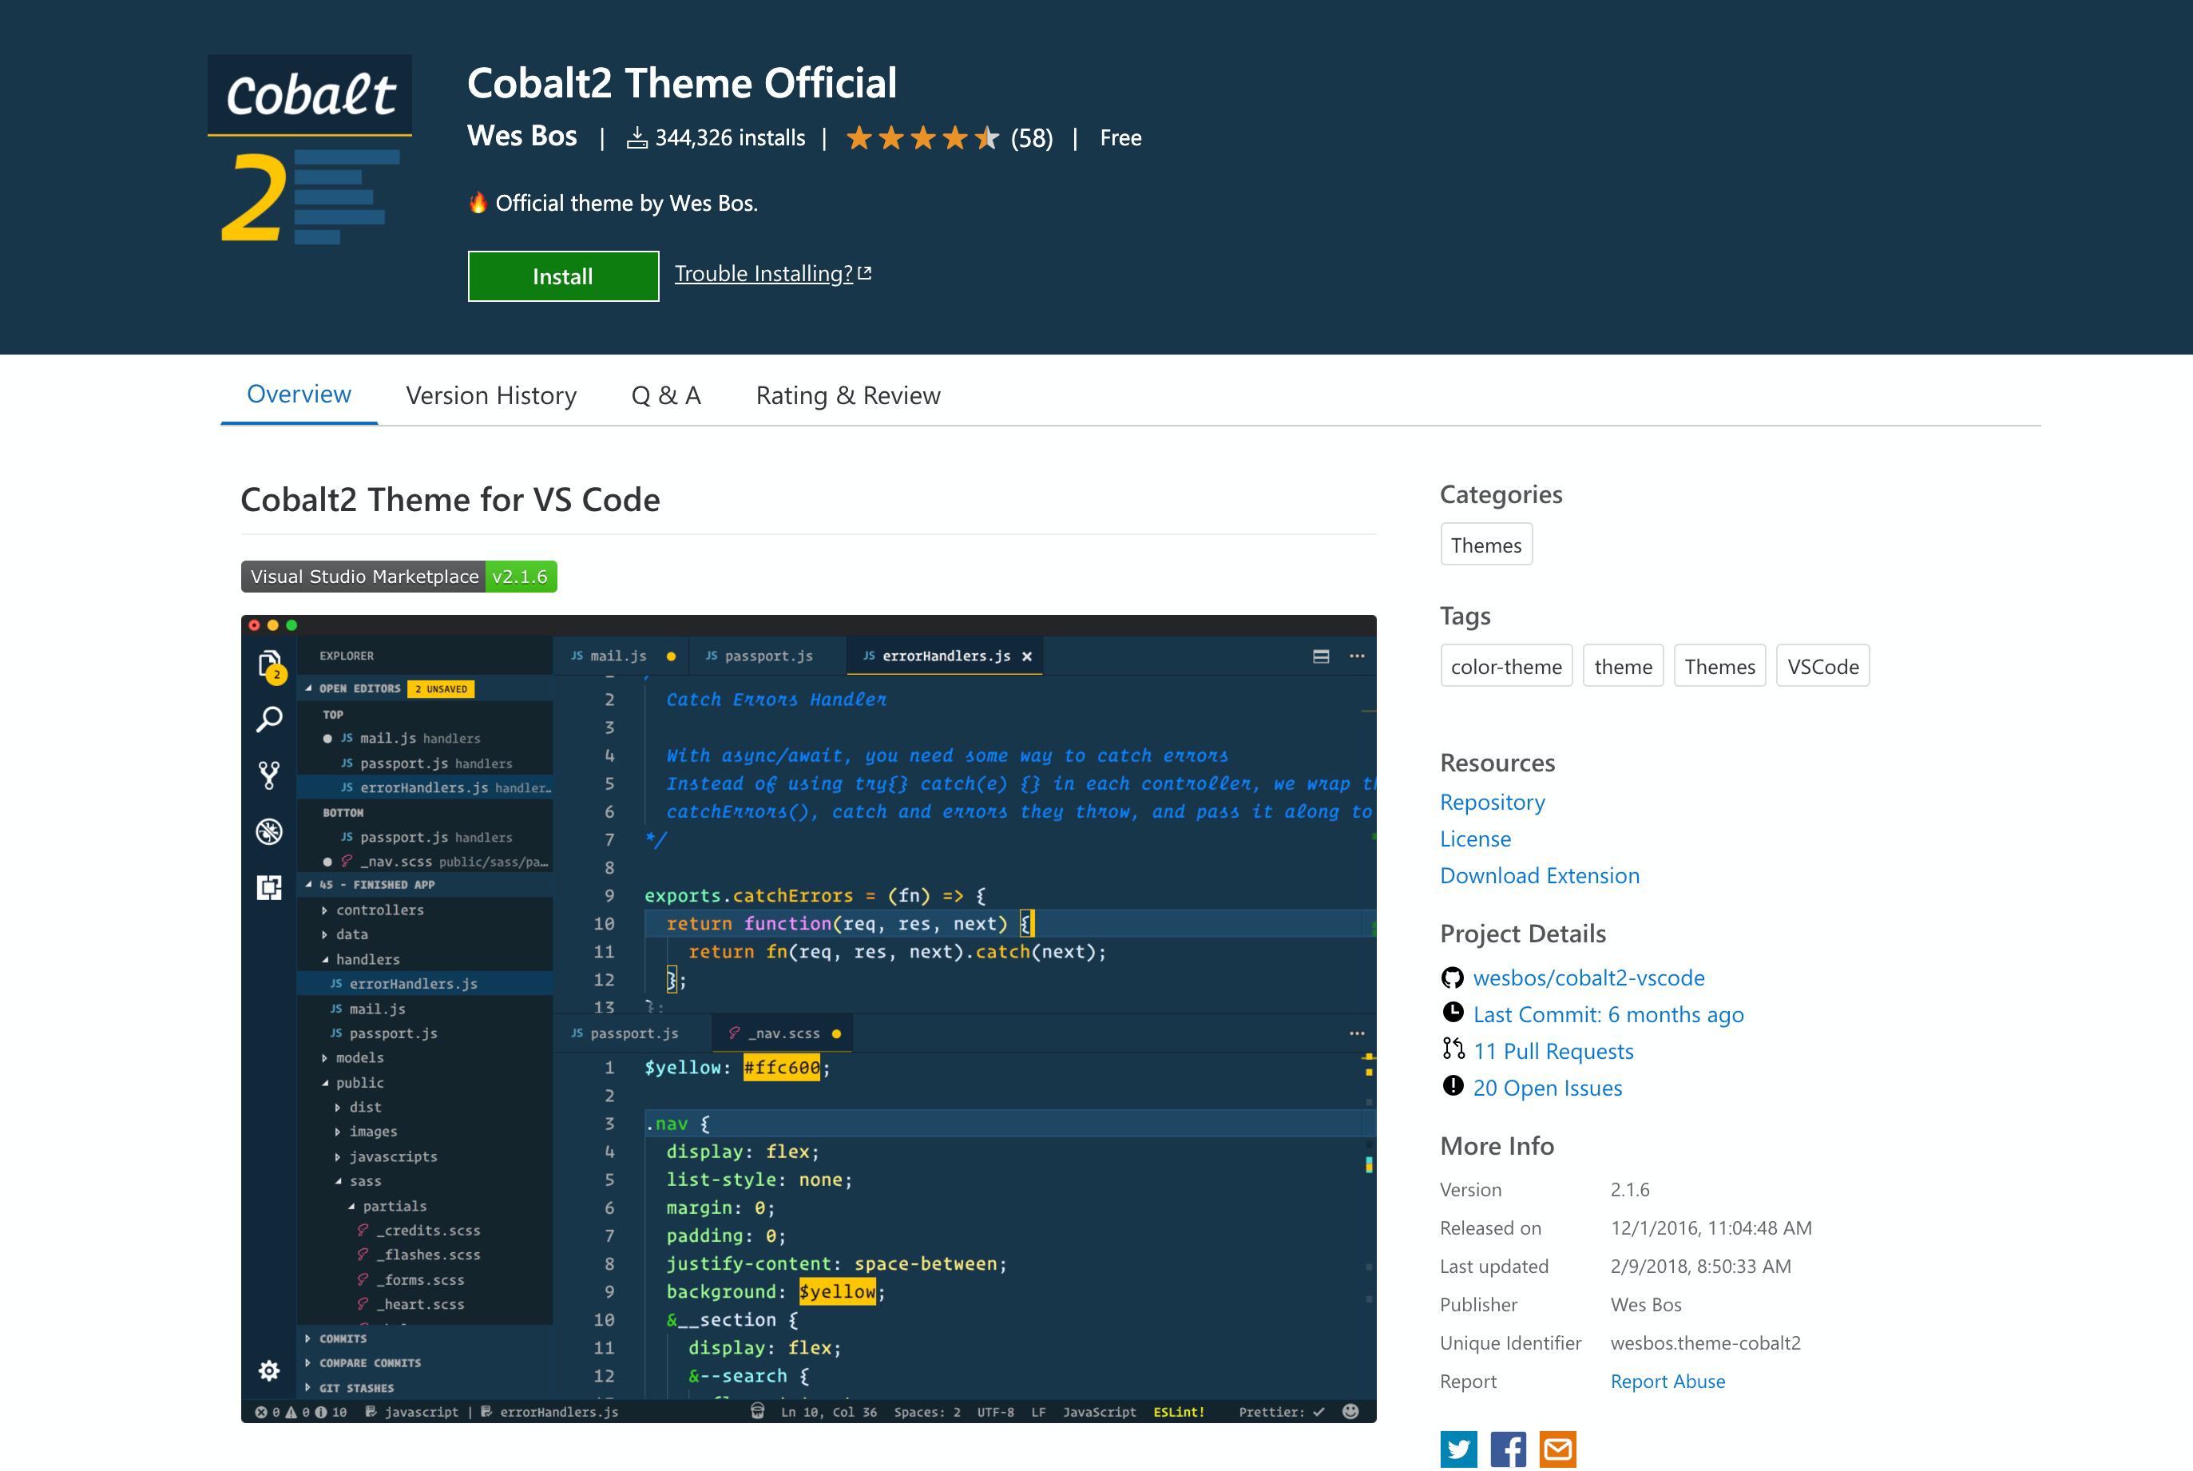Click the star rating review count
This screenshot has height=1471, width=2193.
point(1032,138)
